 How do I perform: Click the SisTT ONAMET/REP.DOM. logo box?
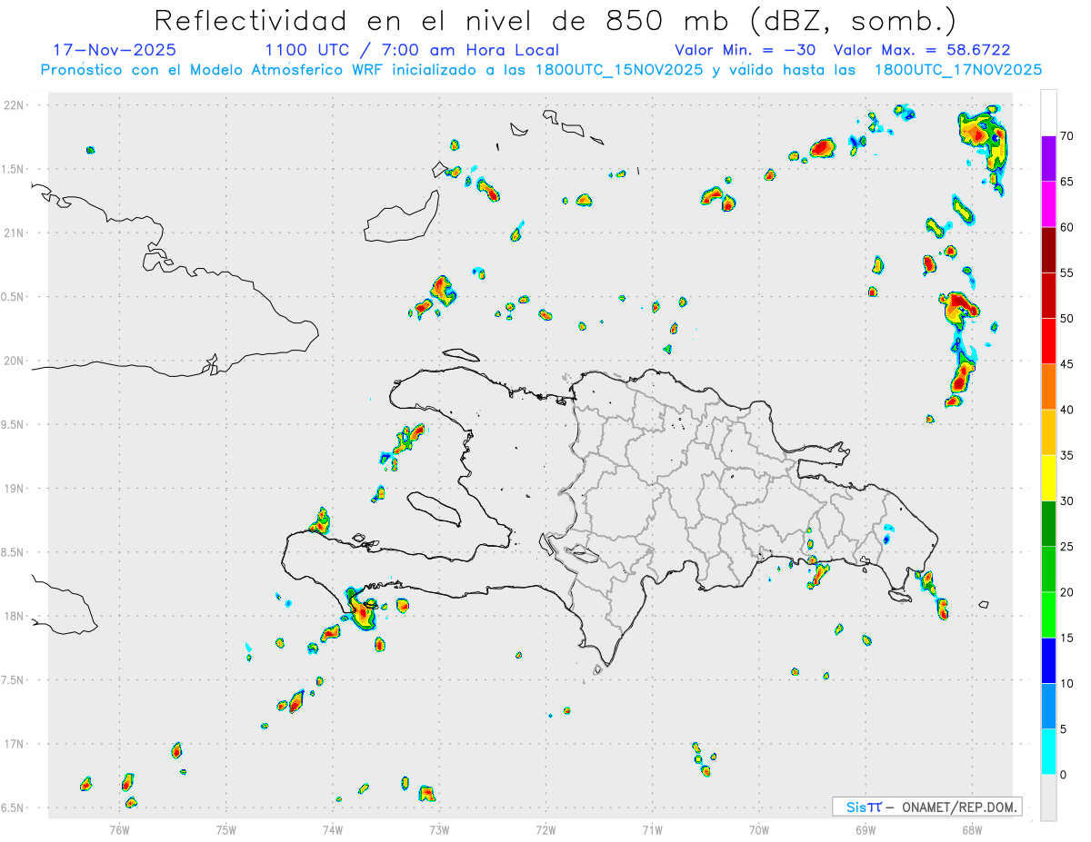tap(926, 807)
